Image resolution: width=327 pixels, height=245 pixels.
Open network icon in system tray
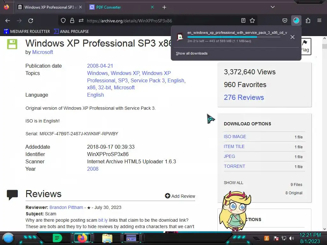284,238
